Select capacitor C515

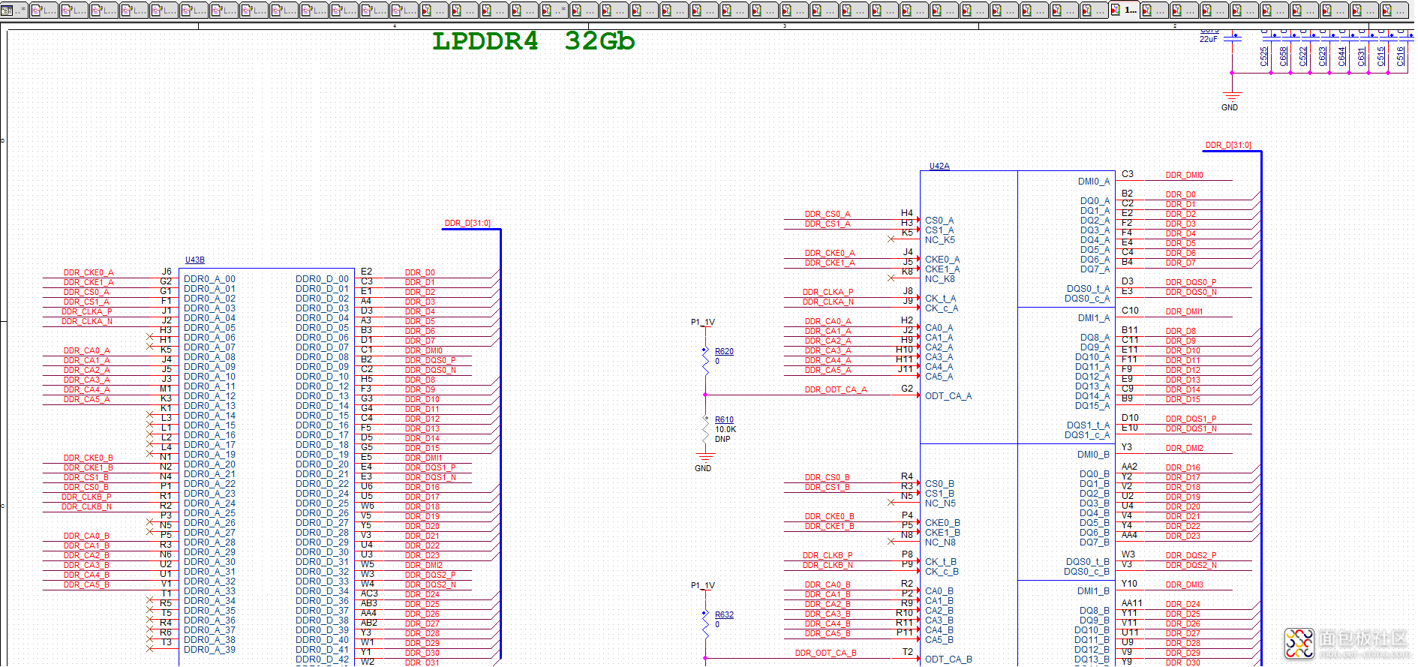[x=1381, y=56]
